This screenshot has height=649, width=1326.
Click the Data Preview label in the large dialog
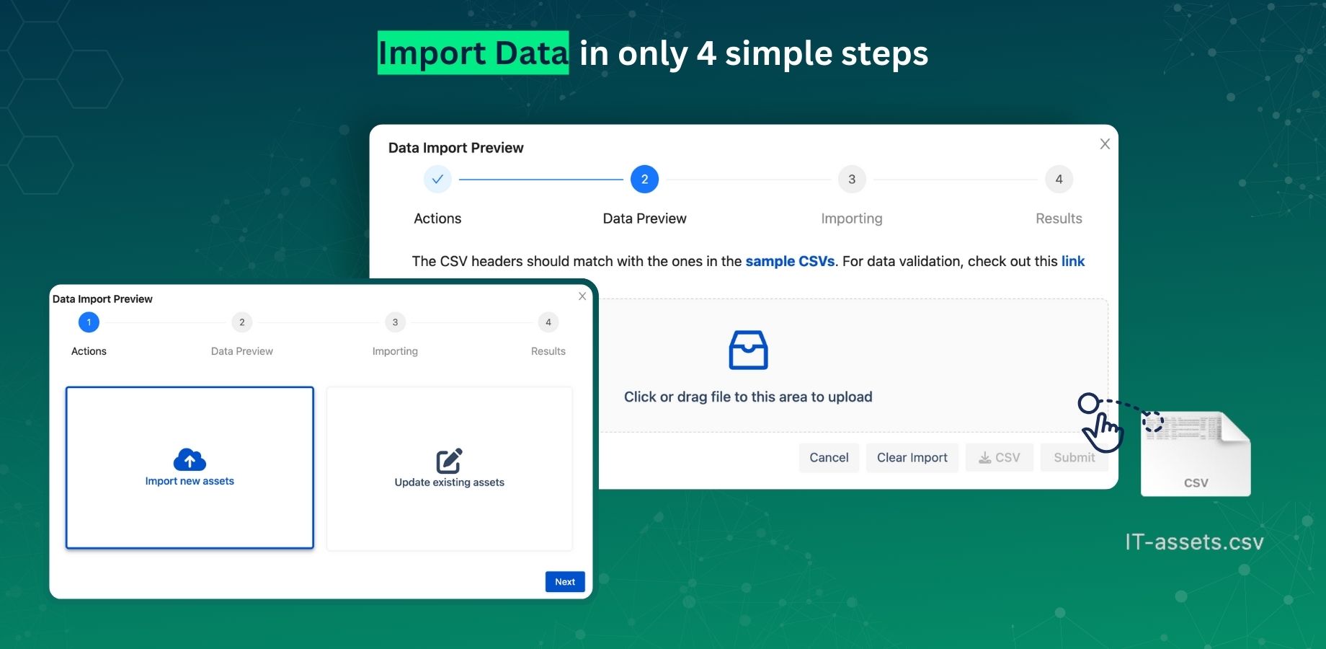tap(644, 218)
